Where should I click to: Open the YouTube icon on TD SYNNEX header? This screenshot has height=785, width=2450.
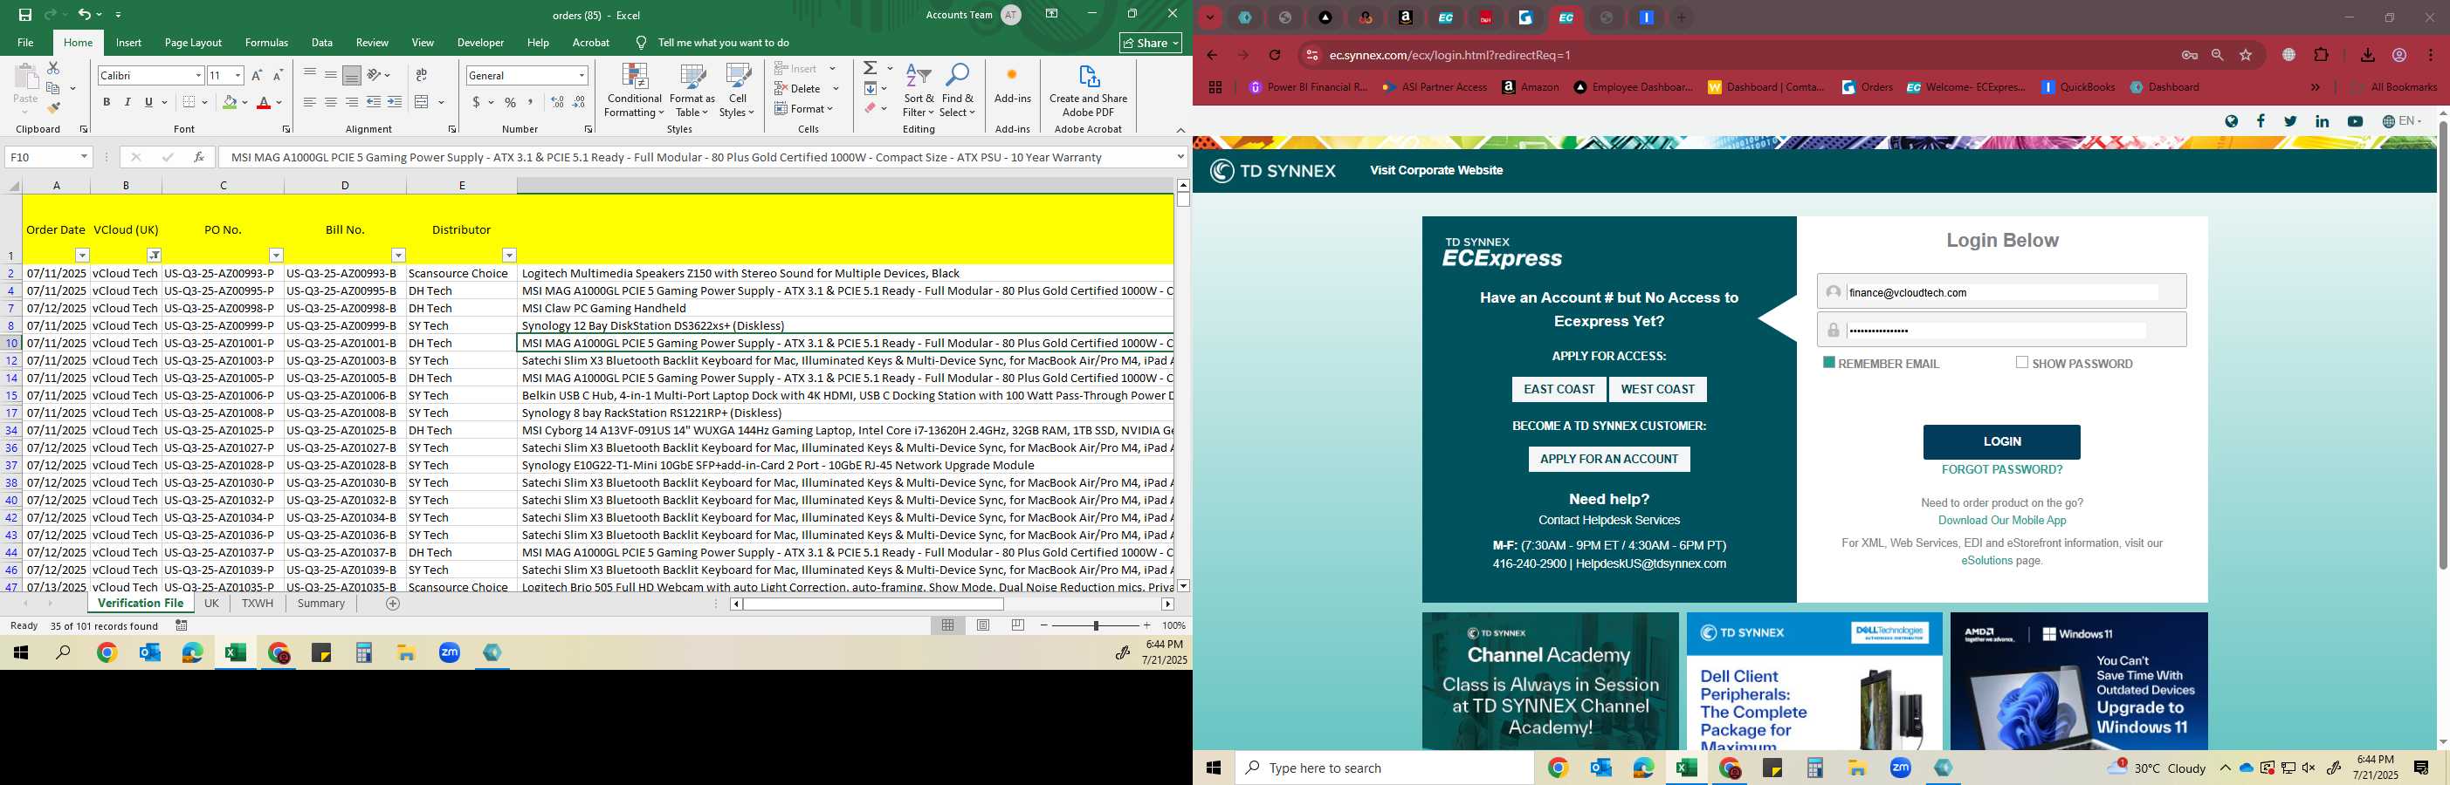tap(2354, 121)
